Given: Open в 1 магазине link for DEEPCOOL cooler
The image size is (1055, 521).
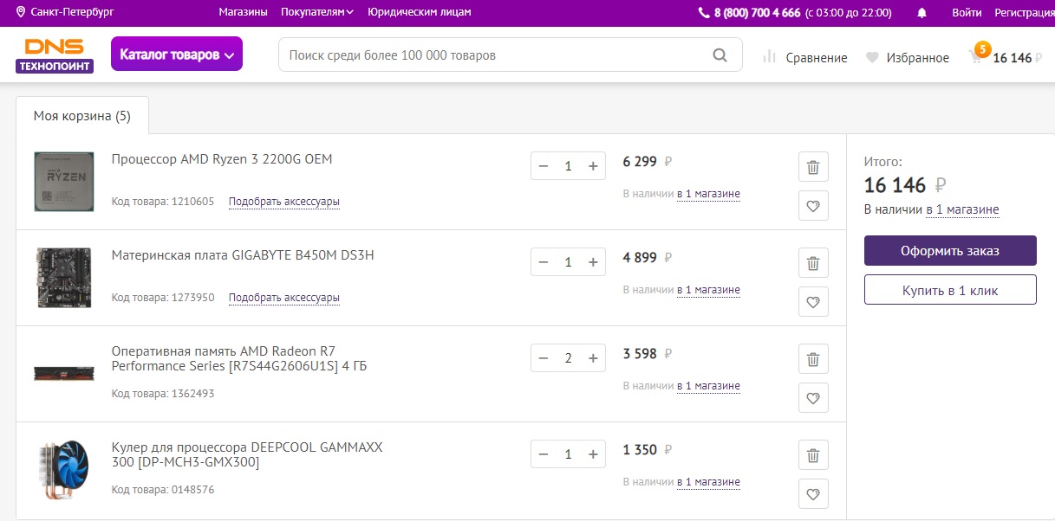Looking at the screenshot, I should point(708,482).
